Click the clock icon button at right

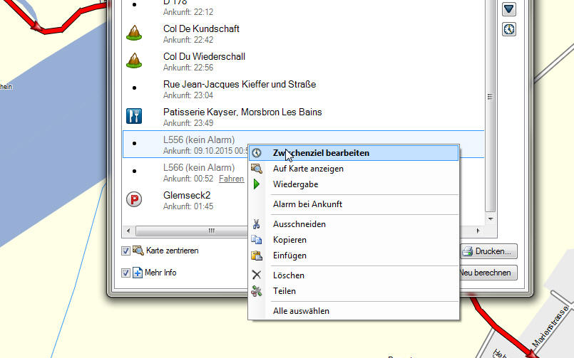(x=509, y=29)
